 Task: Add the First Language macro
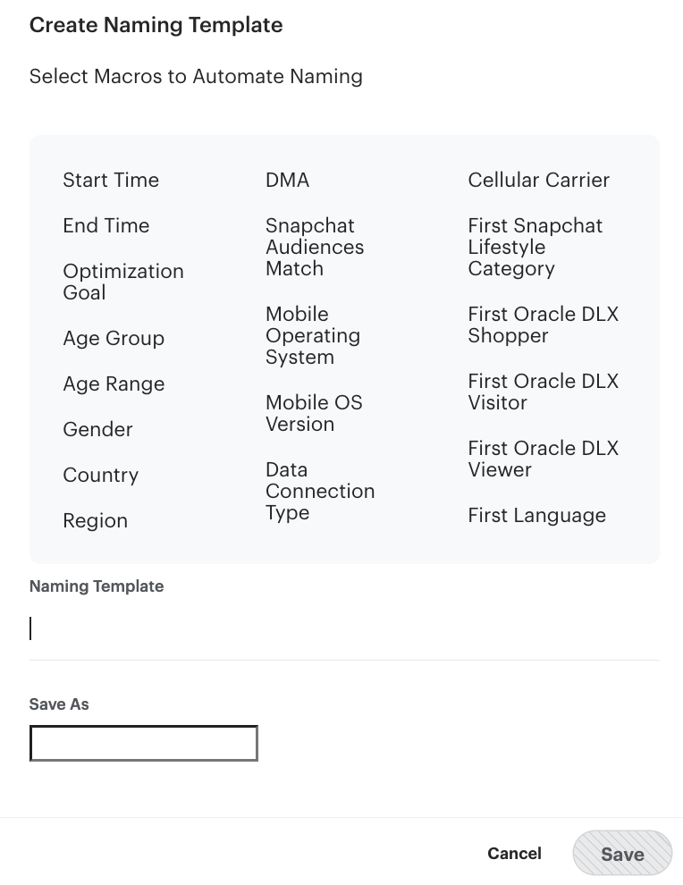[536, 515]
